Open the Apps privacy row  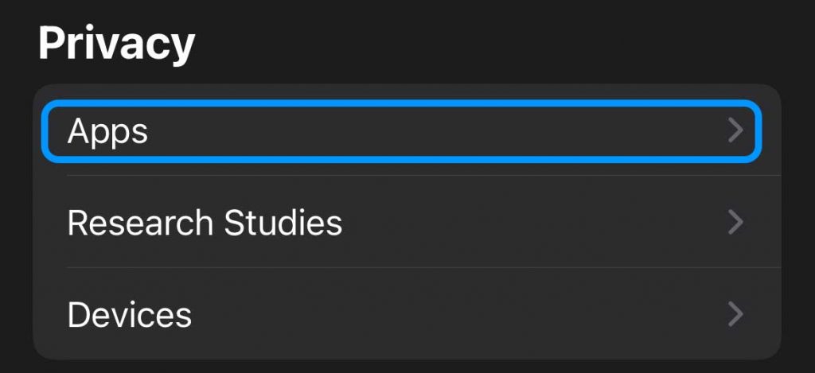tap(402, 130)
